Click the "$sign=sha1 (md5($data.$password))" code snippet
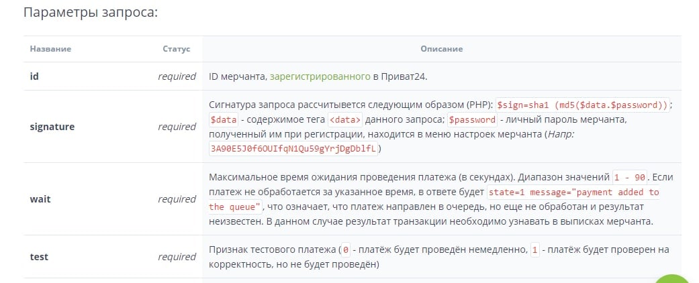The height and width of the screenshot is (283, 699). coord(583,105)
